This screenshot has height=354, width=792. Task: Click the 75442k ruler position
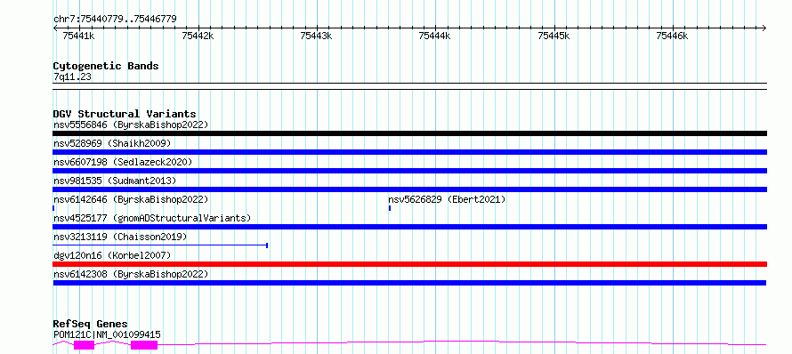(198, 36)
